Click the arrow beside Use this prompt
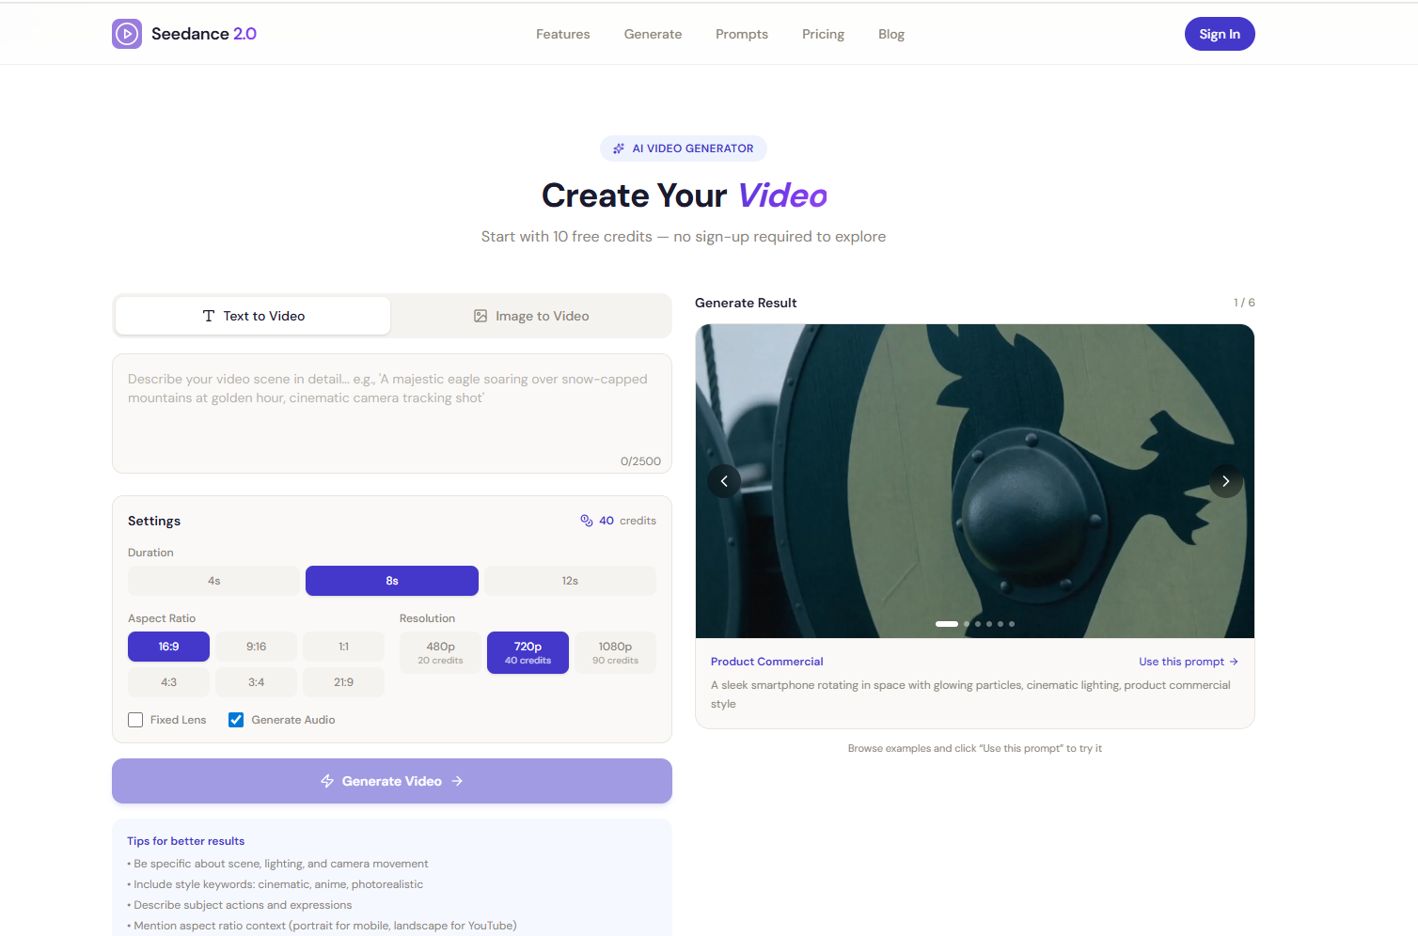 1233,661
